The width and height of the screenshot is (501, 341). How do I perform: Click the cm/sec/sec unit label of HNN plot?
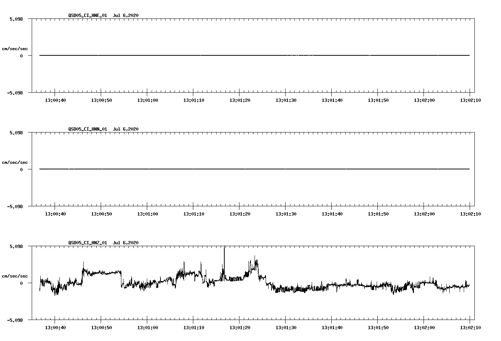[15, 162]
